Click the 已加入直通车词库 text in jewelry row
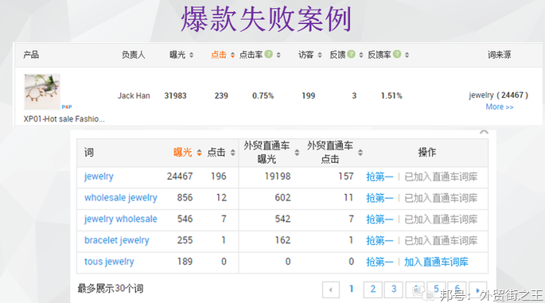 pyautogui.click(x=441, y=177)
